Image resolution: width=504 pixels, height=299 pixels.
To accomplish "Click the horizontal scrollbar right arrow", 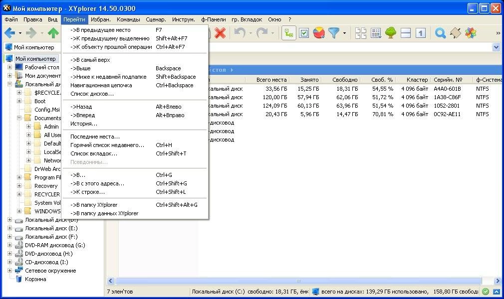I will click(x=498, y=281).
